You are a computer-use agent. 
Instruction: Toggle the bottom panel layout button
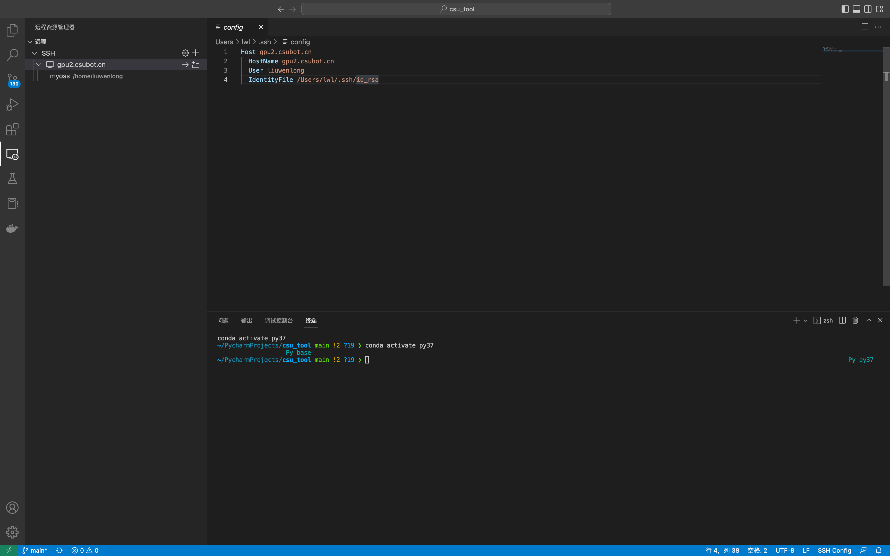click(856, 9)
